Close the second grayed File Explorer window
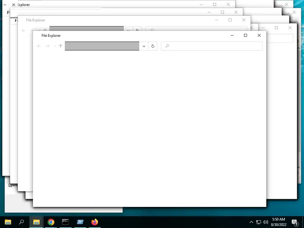 pos(244,20)
